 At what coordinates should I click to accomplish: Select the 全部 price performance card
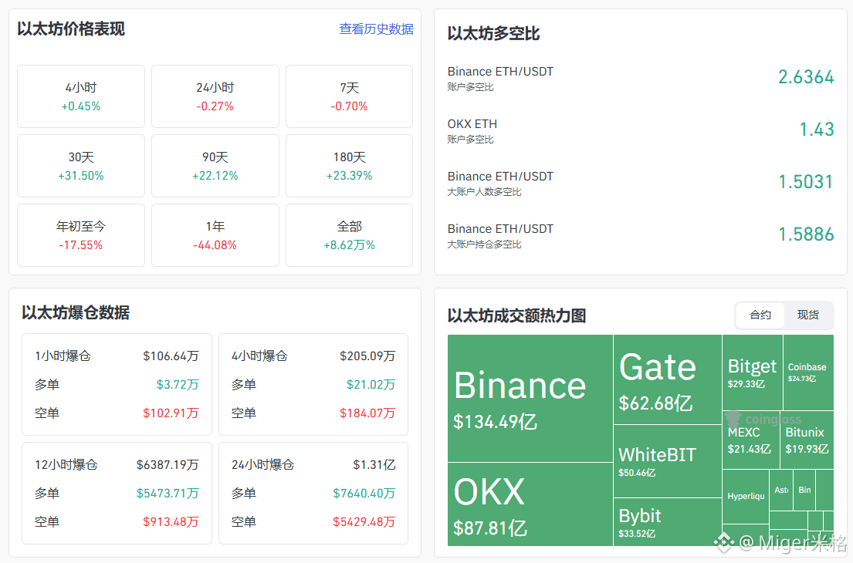[x=349, y=235]
